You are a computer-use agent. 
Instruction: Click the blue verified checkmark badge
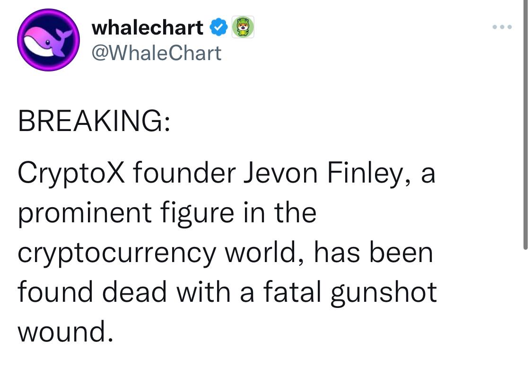(x=218, y=27)
